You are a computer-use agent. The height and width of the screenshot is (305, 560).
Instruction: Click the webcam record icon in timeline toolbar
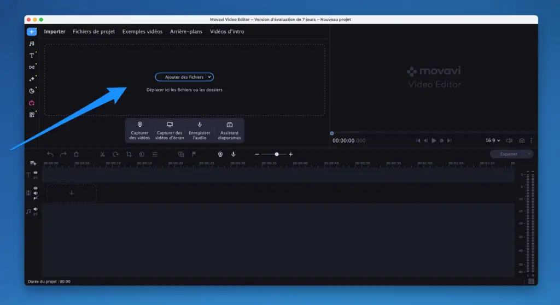point(220,154)
